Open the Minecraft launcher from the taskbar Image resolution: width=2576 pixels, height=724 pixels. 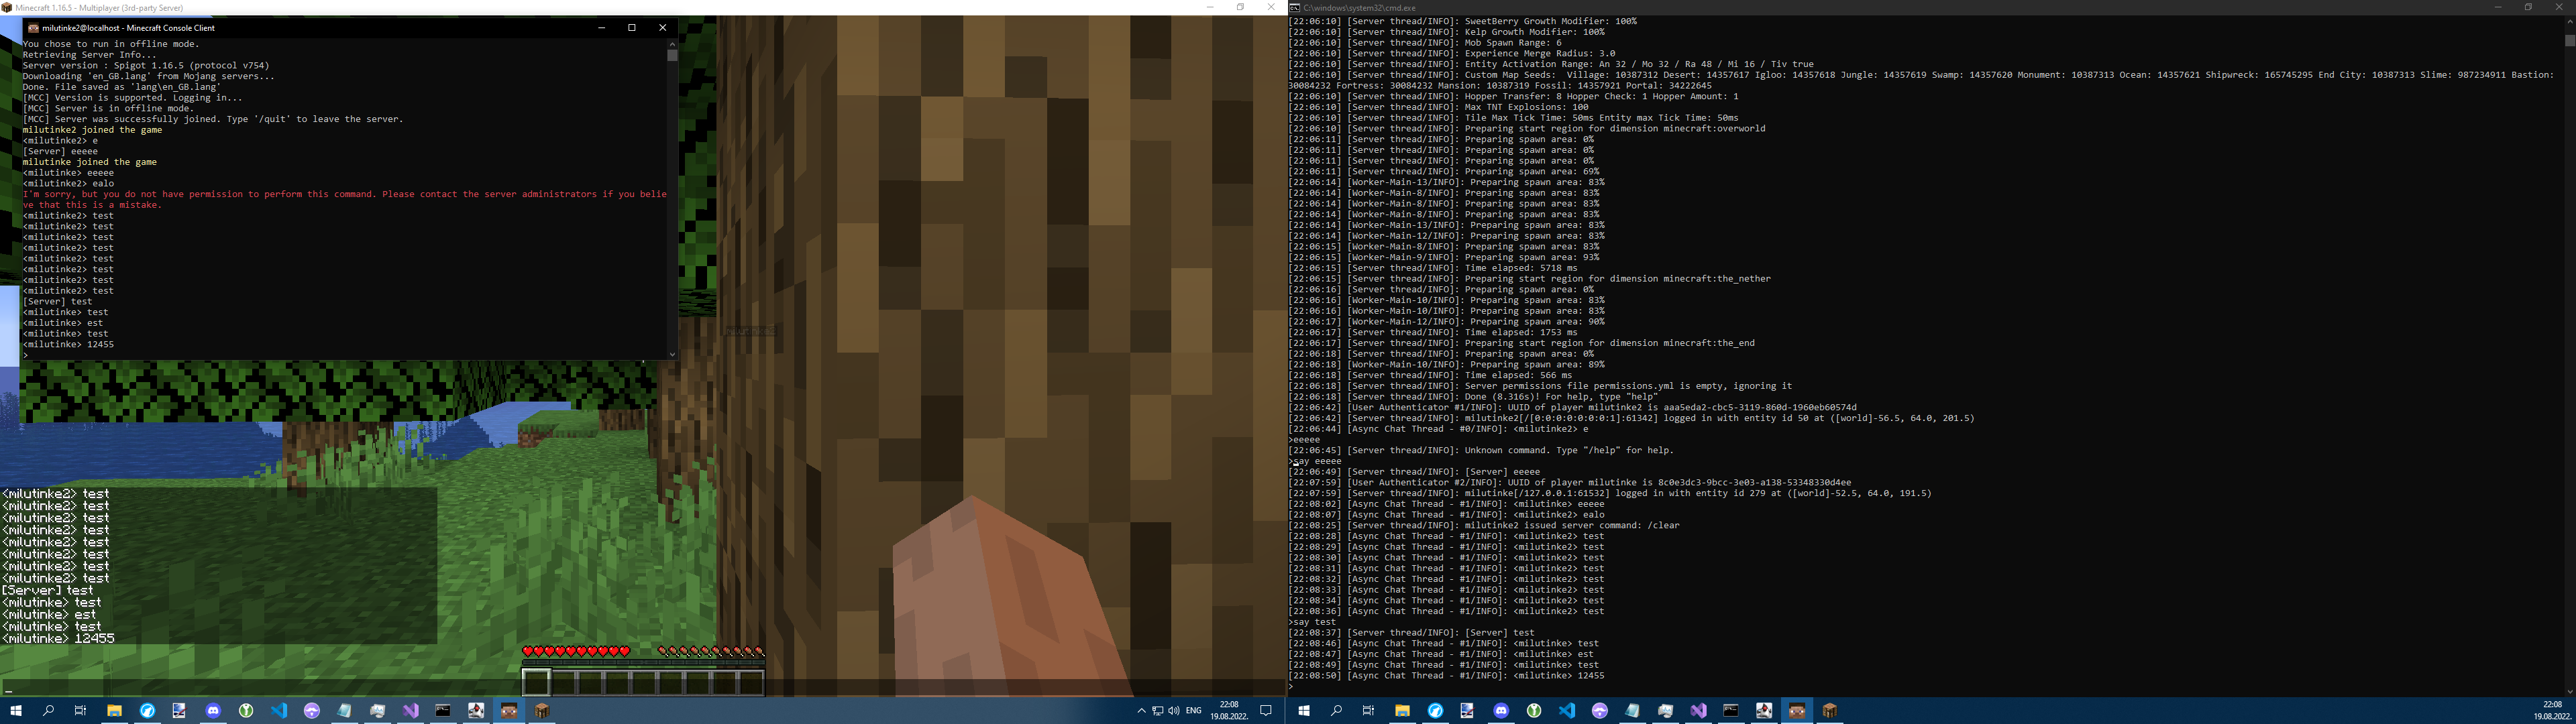(x=1829, y=711)
